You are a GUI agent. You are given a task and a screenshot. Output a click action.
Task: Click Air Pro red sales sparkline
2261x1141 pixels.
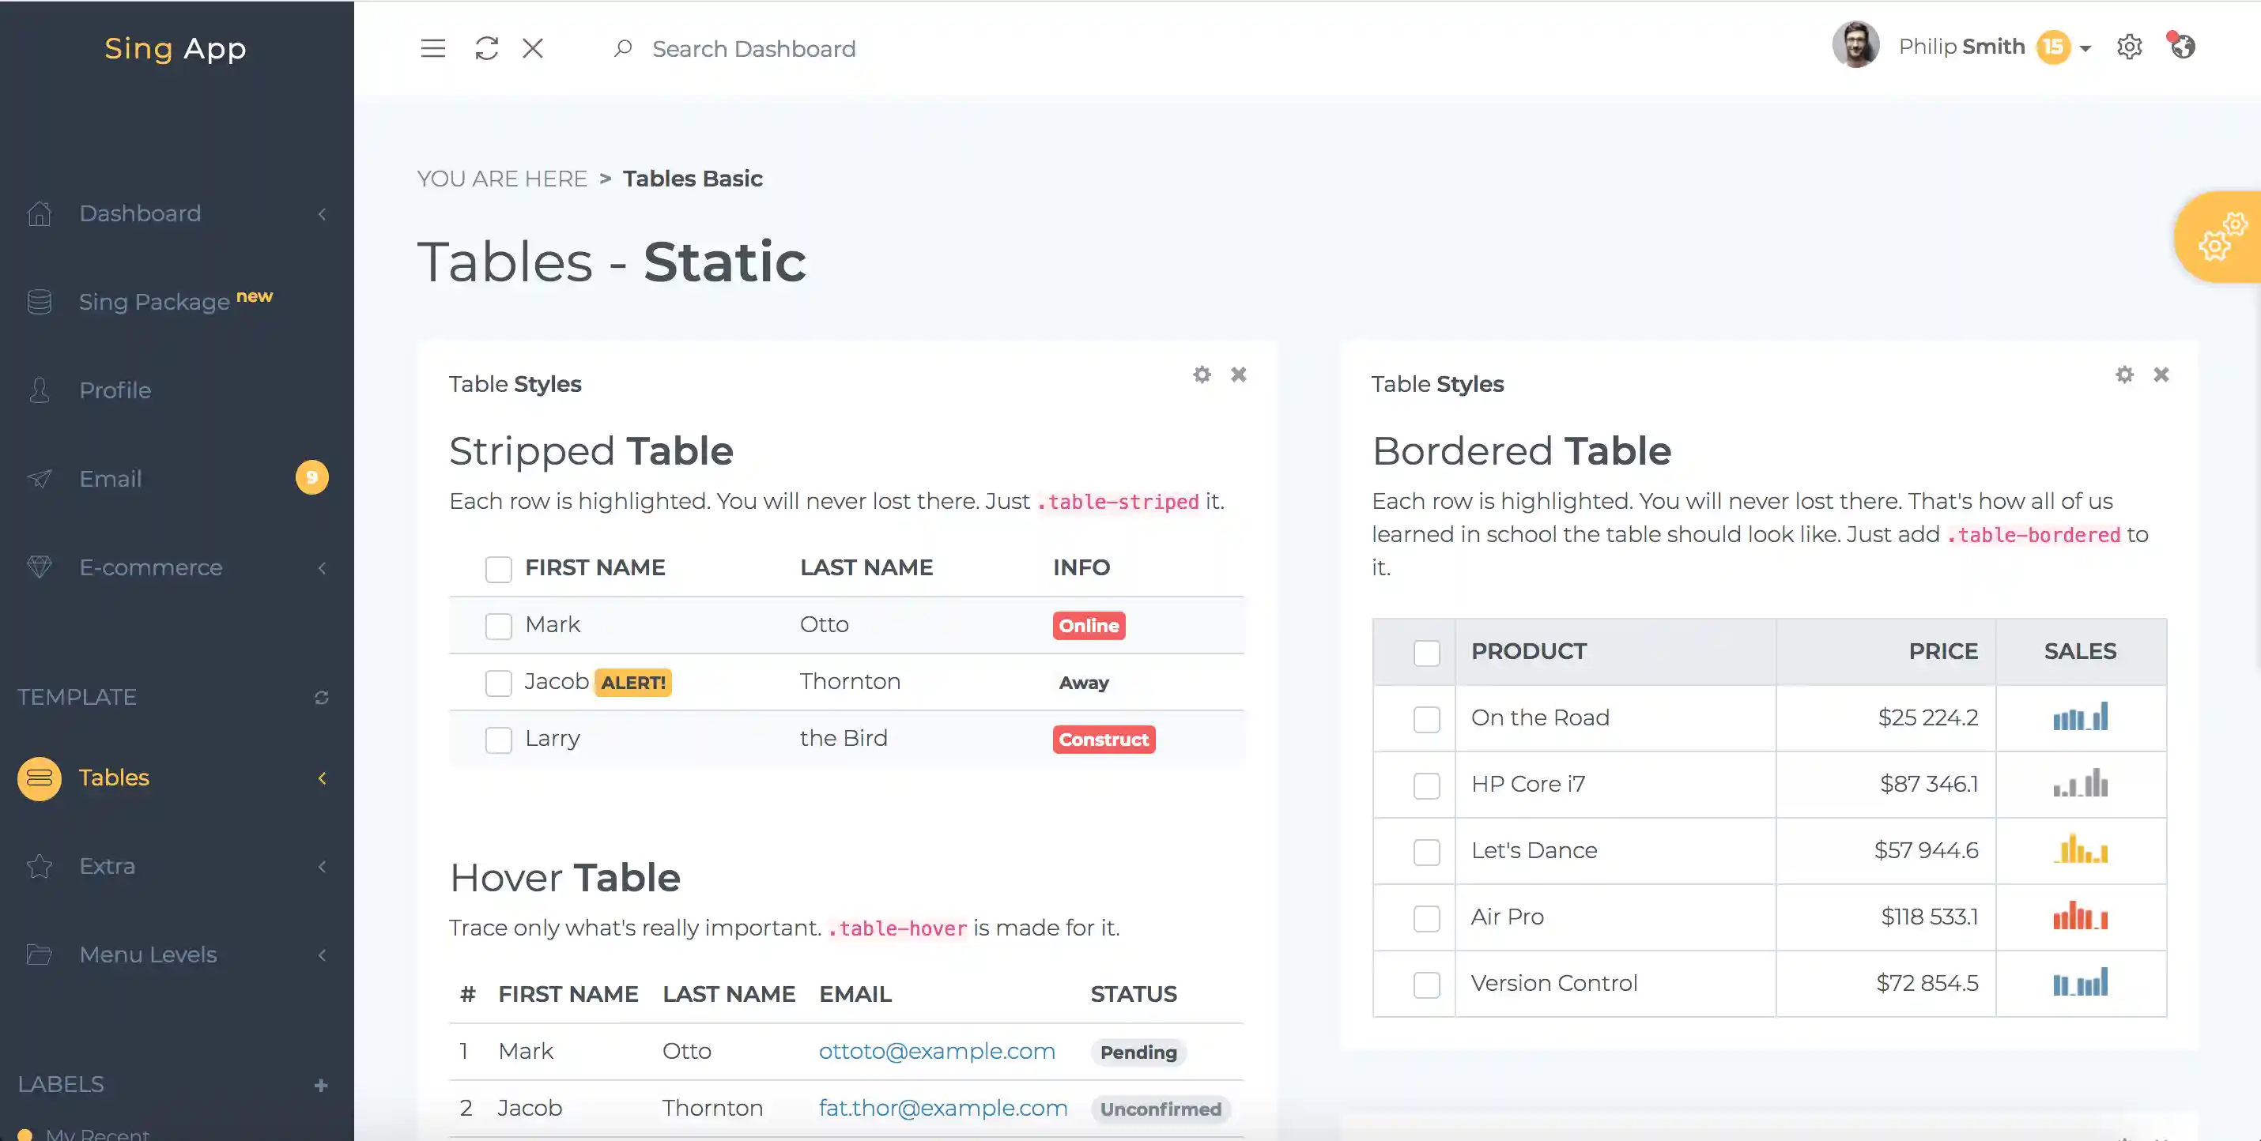point(2080,916)
